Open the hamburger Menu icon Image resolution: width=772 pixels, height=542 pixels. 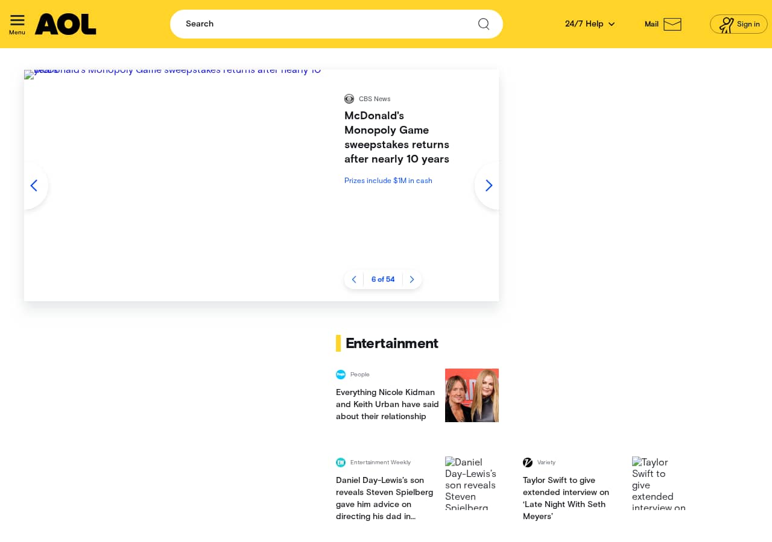point(17,20)
